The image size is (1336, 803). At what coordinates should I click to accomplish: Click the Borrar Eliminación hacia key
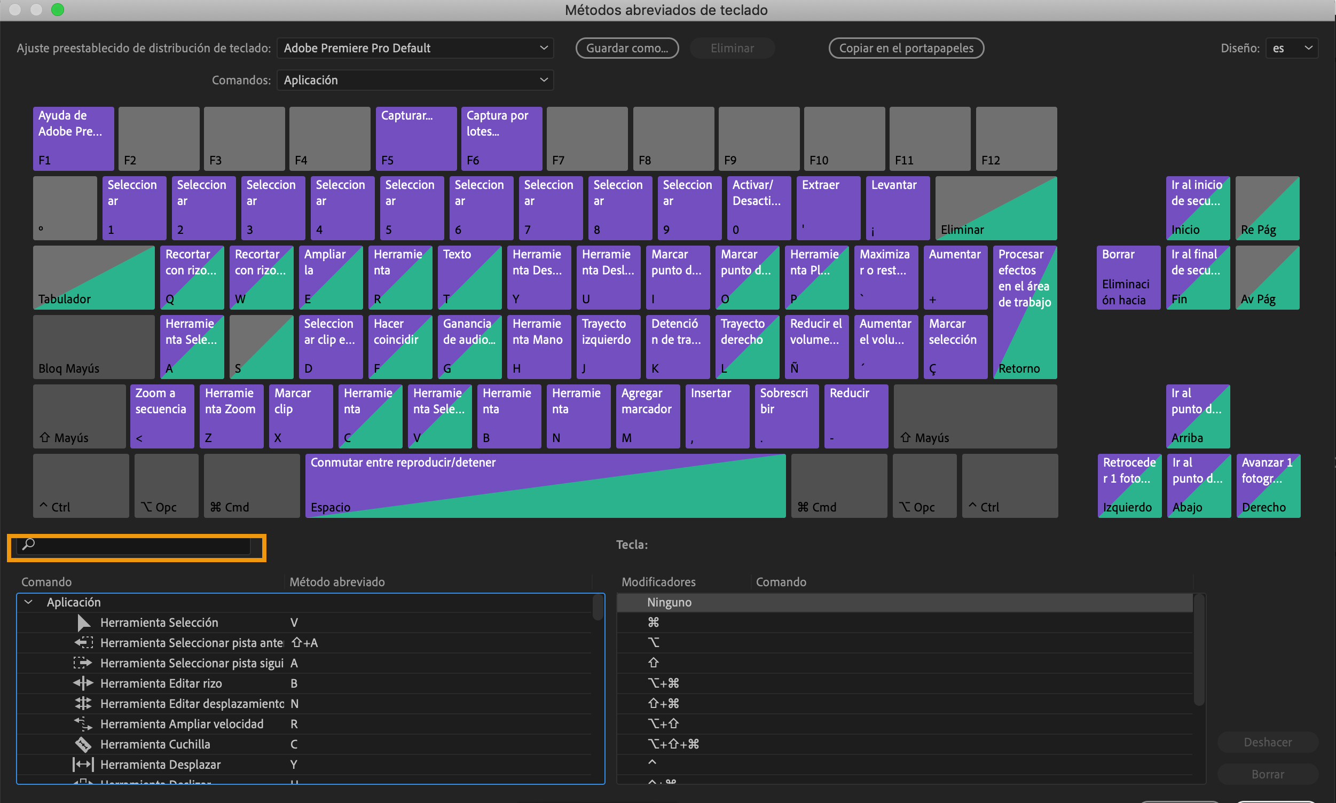1129,278
